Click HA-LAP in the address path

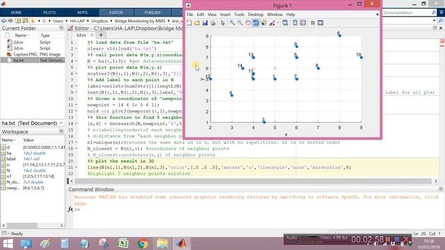click(x=77, y=21)
